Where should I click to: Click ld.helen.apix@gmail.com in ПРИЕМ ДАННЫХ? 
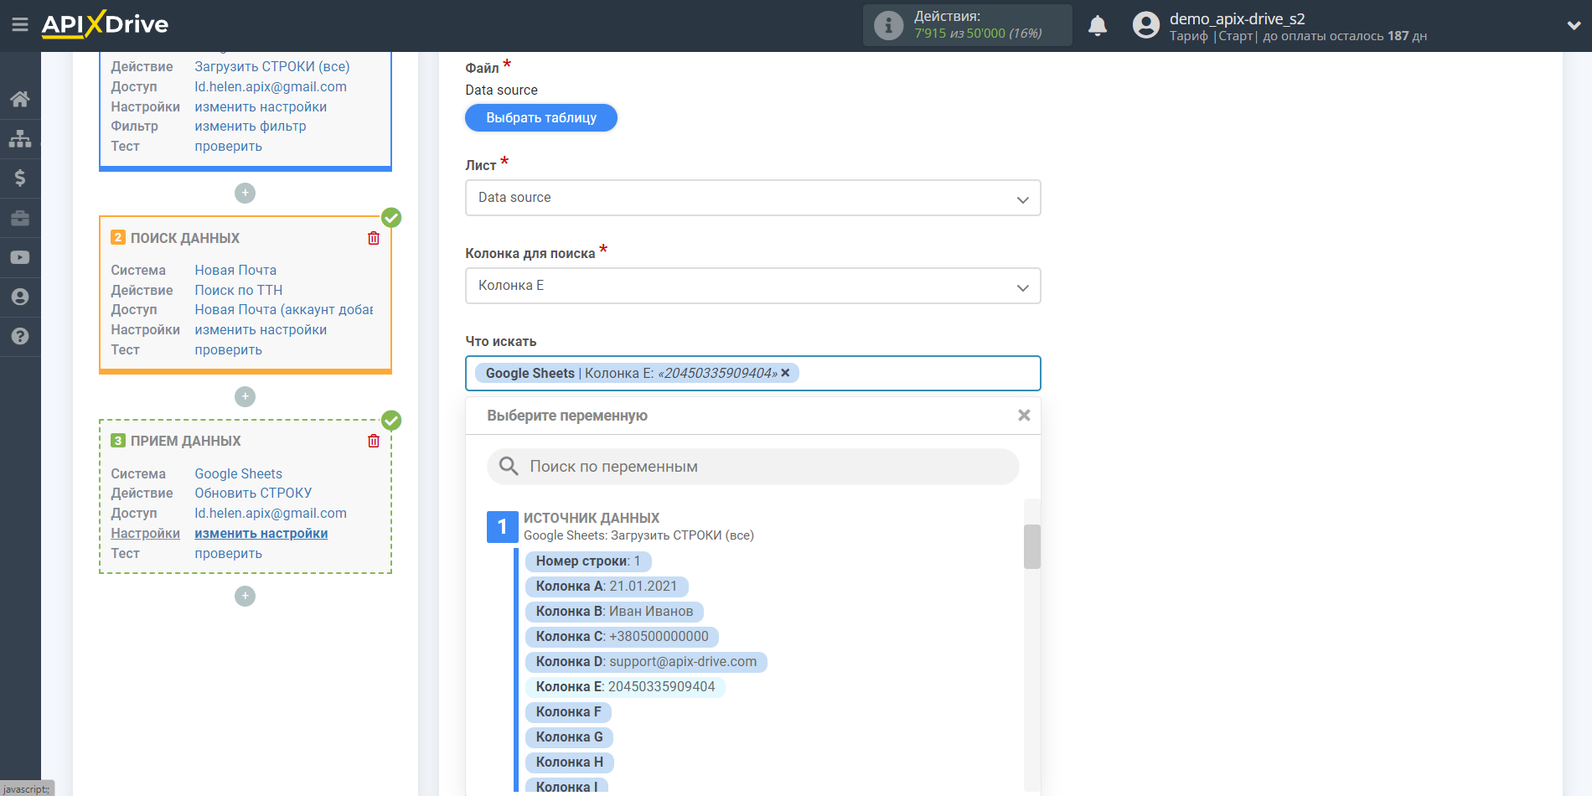271,513
